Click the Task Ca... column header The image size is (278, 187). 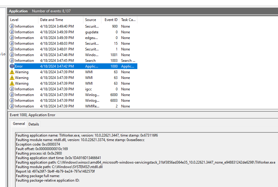[x=128, y=20]
